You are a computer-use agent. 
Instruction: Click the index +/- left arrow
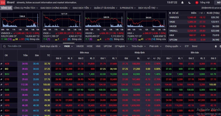point(199,13)
